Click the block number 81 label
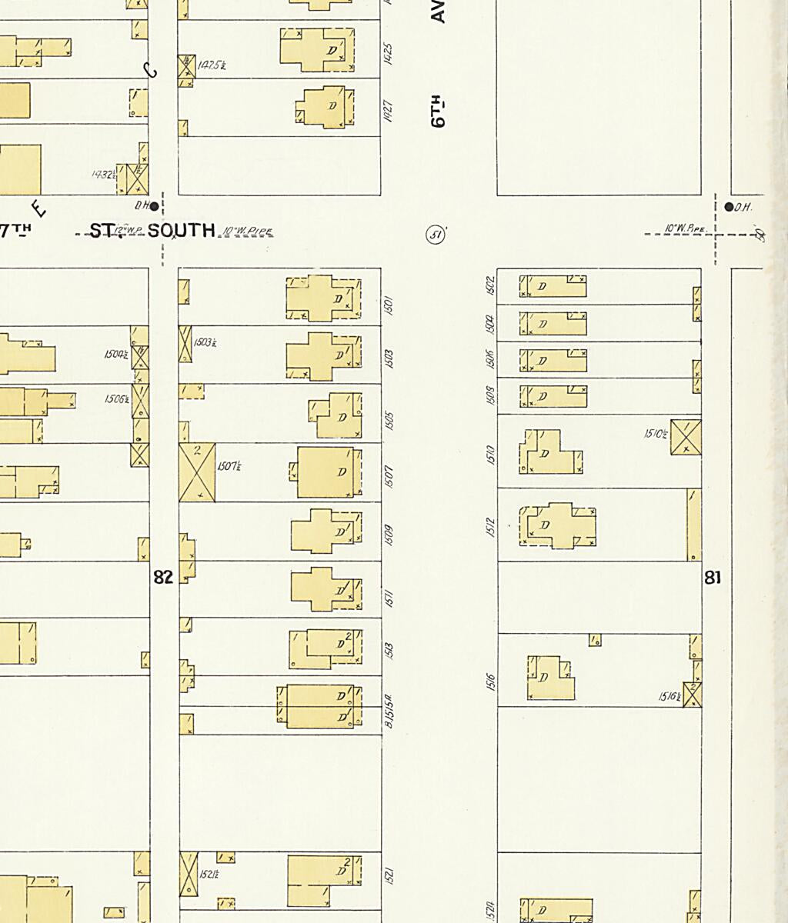The height and width of the screenshot is (923, 788). (x=713, y=577)
